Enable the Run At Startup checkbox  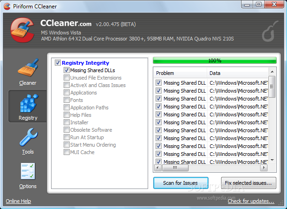pyautogui.click(x=66, y=137)
